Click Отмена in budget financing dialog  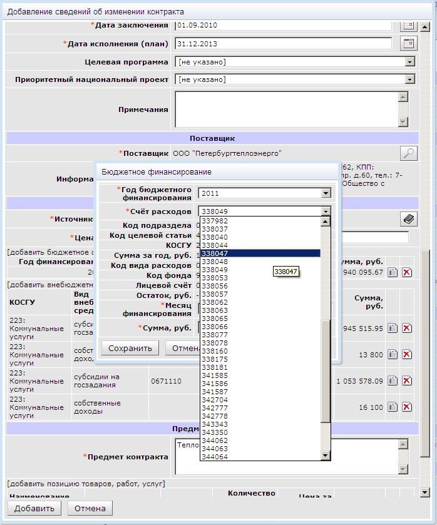point(183,348)
